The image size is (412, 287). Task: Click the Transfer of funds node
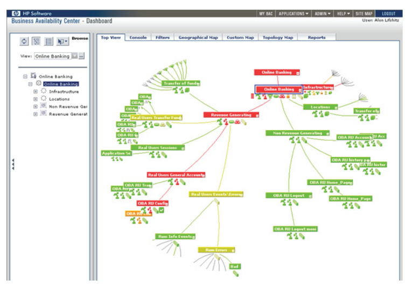click(x=181, y=83)
